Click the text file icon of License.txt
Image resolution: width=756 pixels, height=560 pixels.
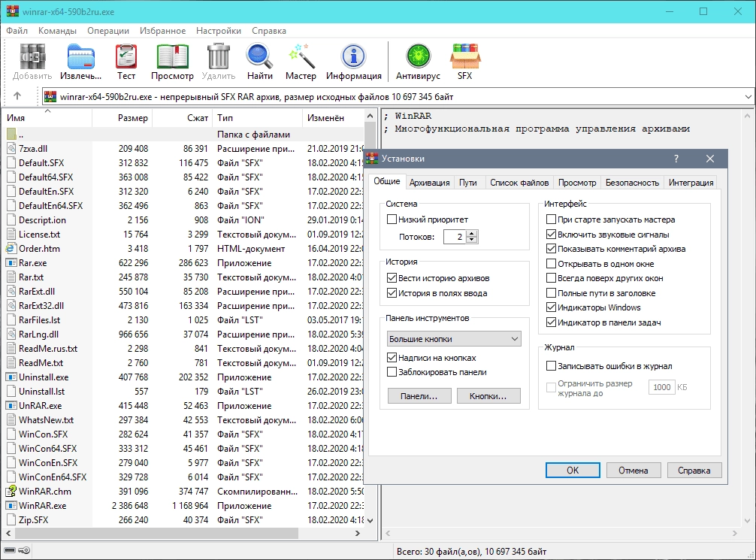tap(11, 235)
